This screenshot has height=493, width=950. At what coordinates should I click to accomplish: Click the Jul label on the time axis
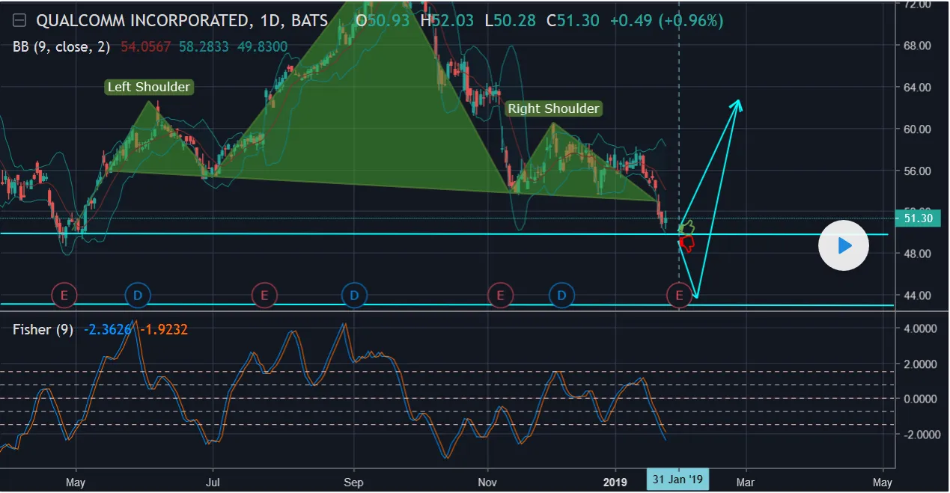[x=213, y=481]
